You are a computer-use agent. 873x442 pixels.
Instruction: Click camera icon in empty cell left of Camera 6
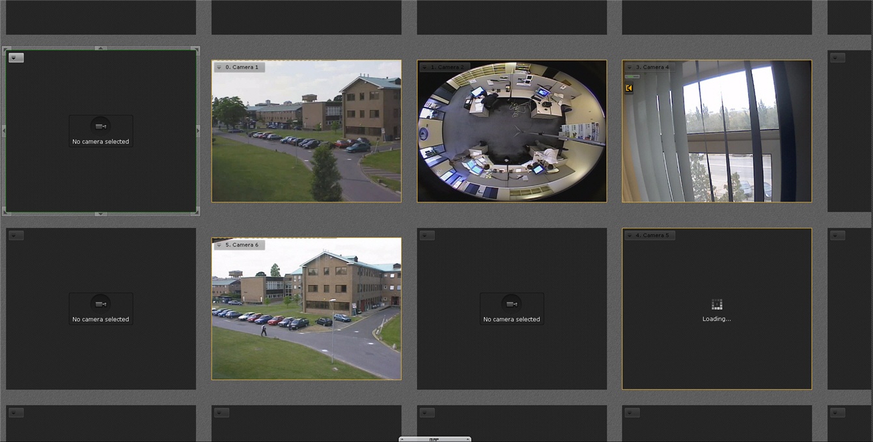100,304
